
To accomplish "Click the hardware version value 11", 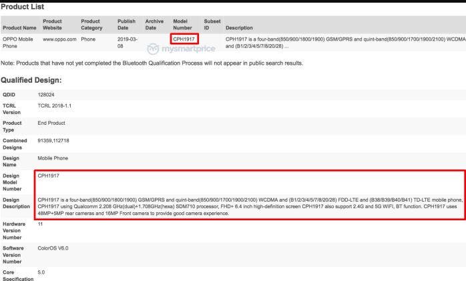I will coord(41,224).
